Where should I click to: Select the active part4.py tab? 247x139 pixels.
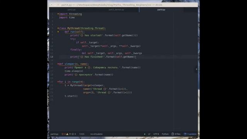pyautogui.click(x=161, y=10)
